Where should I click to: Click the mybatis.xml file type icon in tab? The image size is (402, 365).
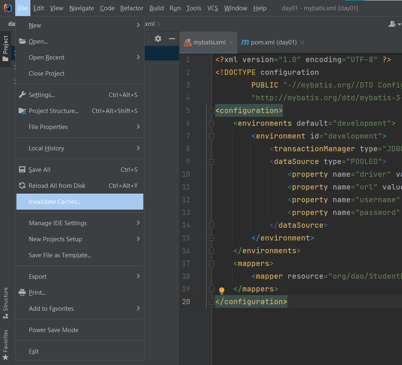[188, 42]
